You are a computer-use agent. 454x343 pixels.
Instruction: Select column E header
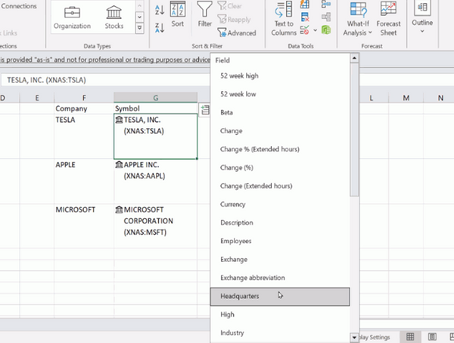tap(37, 98)
